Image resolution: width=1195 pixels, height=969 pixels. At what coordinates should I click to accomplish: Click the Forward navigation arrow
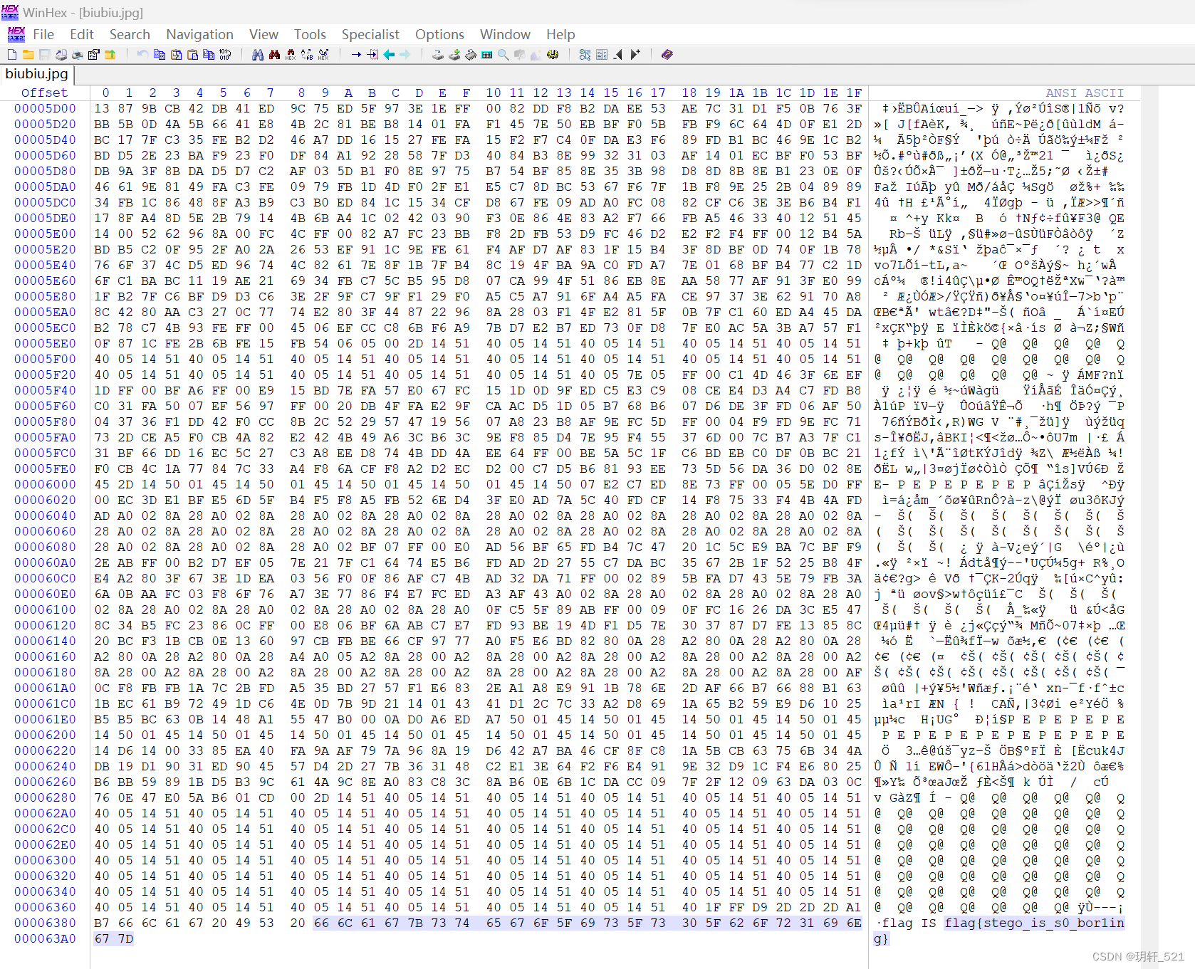click(x=405, y=55)
